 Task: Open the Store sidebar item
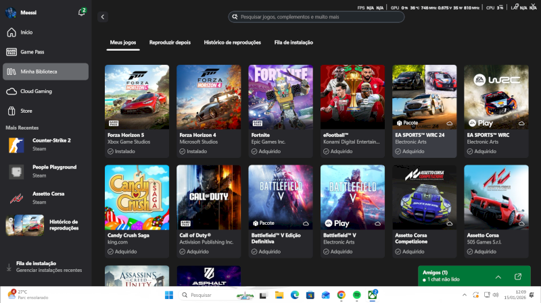click(45, 111)
